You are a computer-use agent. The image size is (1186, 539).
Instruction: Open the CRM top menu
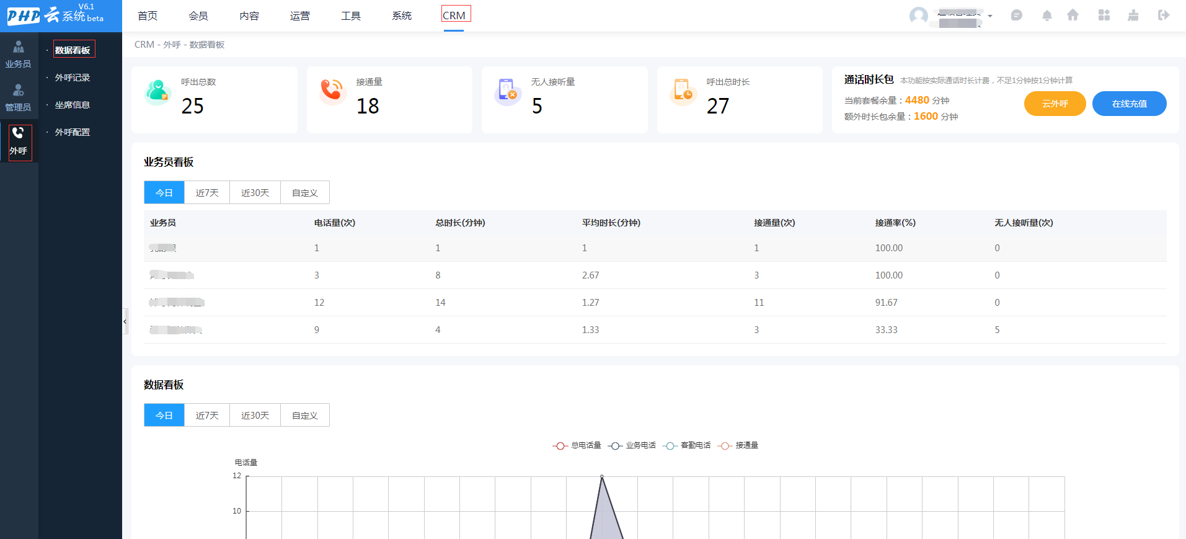[x=454, y=16]
